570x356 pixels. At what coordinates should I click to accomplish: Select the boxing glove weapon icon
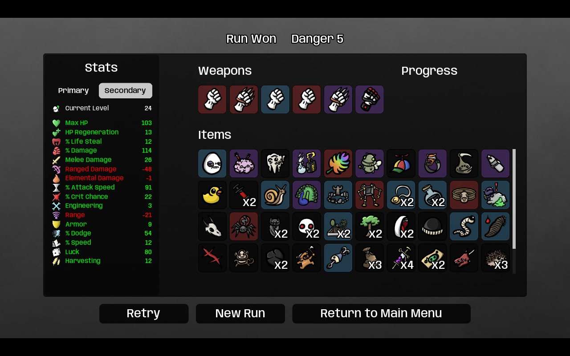click(370, 100)
